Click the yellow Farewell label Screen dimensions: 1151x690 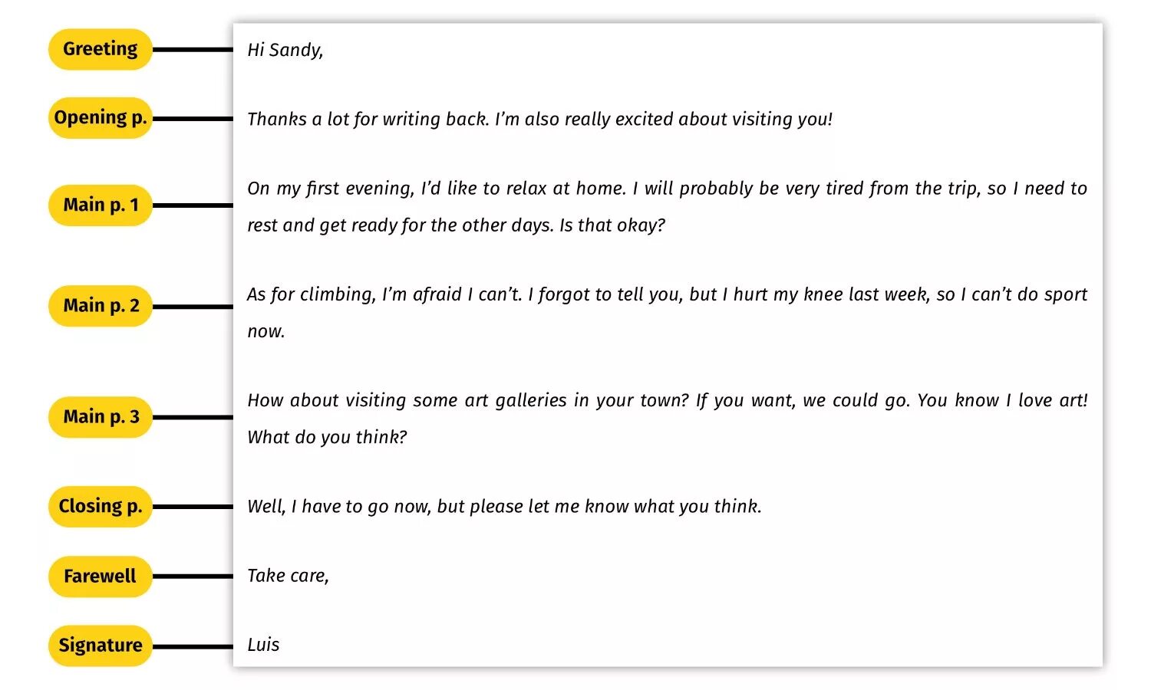(x=100, y=576)
